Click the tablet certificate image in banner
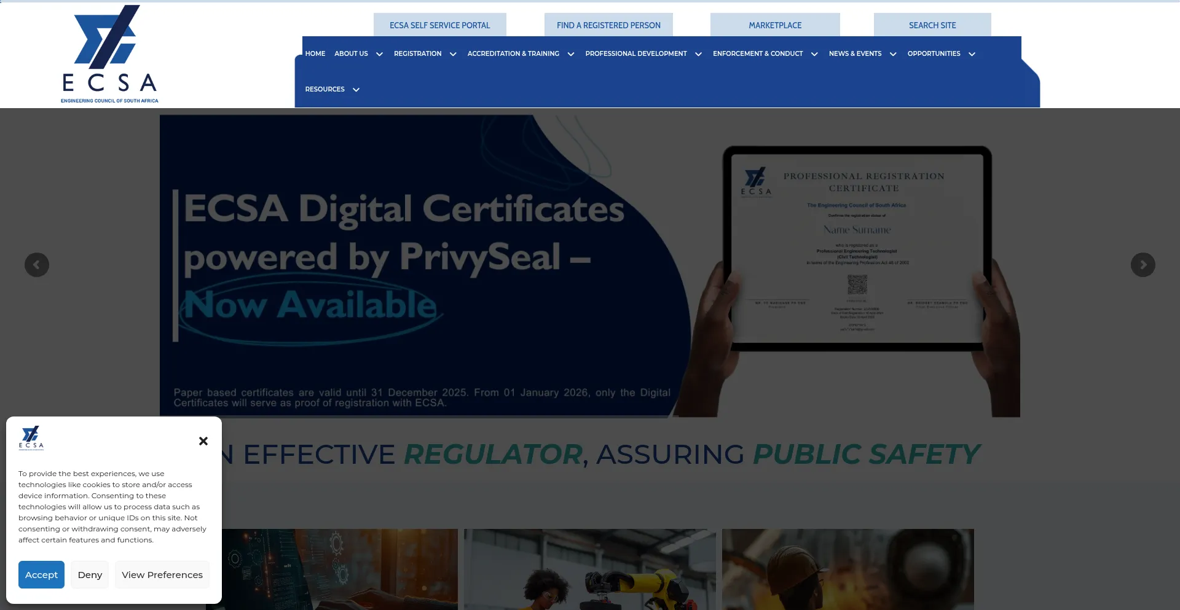The image size is (1180, 610). click(x=857, y=249)
